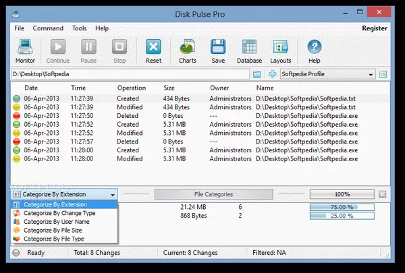405x273 pixels.
Task: Click red dot of 11:27:57 Deleted row
Action: (16, 142)
